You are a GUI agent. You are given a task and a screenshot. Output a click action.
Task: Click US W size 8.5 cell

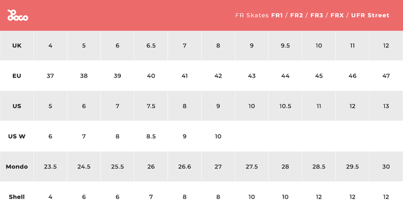pyautogui.click(x=151, y=136)
